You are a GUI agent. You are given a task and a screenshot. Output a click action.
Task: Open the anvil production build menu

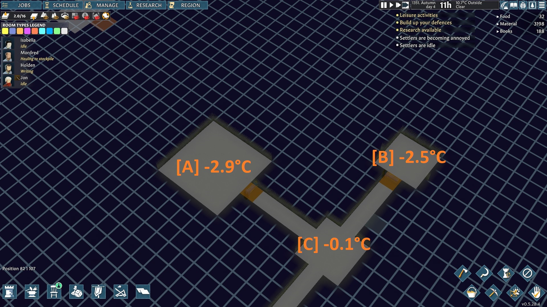[32, 292]
